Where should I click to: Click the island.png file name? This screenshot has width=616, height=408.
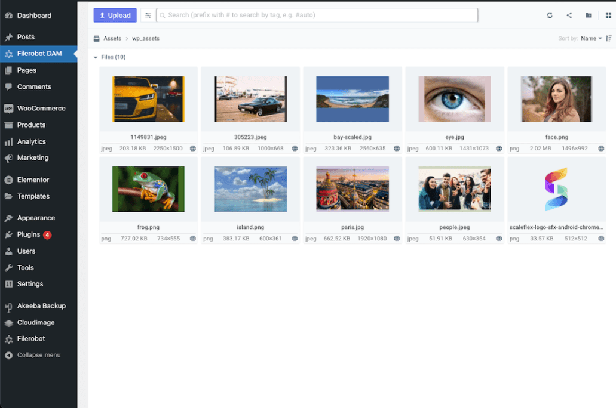[250, 227]
